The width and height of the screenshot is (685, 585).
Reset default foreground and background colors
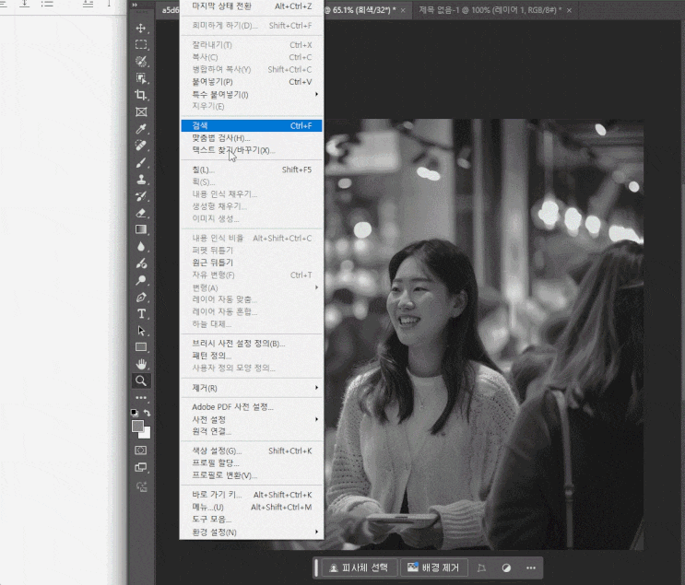tap(135, 413)
